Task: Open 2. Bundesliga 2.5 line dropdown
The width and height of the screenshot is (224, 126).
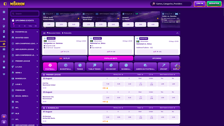Action: (151, 108)
